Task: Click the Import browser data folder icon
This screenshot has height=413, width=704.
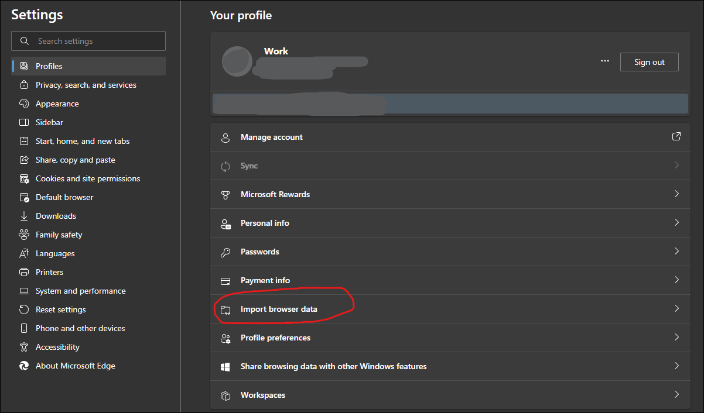Action: coord(225,309)
